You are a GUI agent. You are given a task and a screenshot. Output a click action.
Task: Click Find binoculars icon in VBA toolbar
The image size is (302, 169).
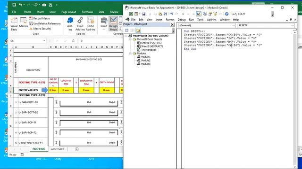pos(165,14)
